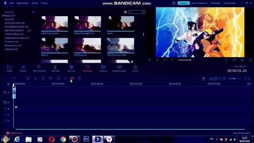The image size is (254, 143).
Task: Click the search field in effects library
Action: coord(137,12)
